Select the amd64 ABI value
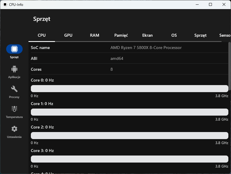The width and height of the screenshot is (231, 174). [x=117, y=58]
